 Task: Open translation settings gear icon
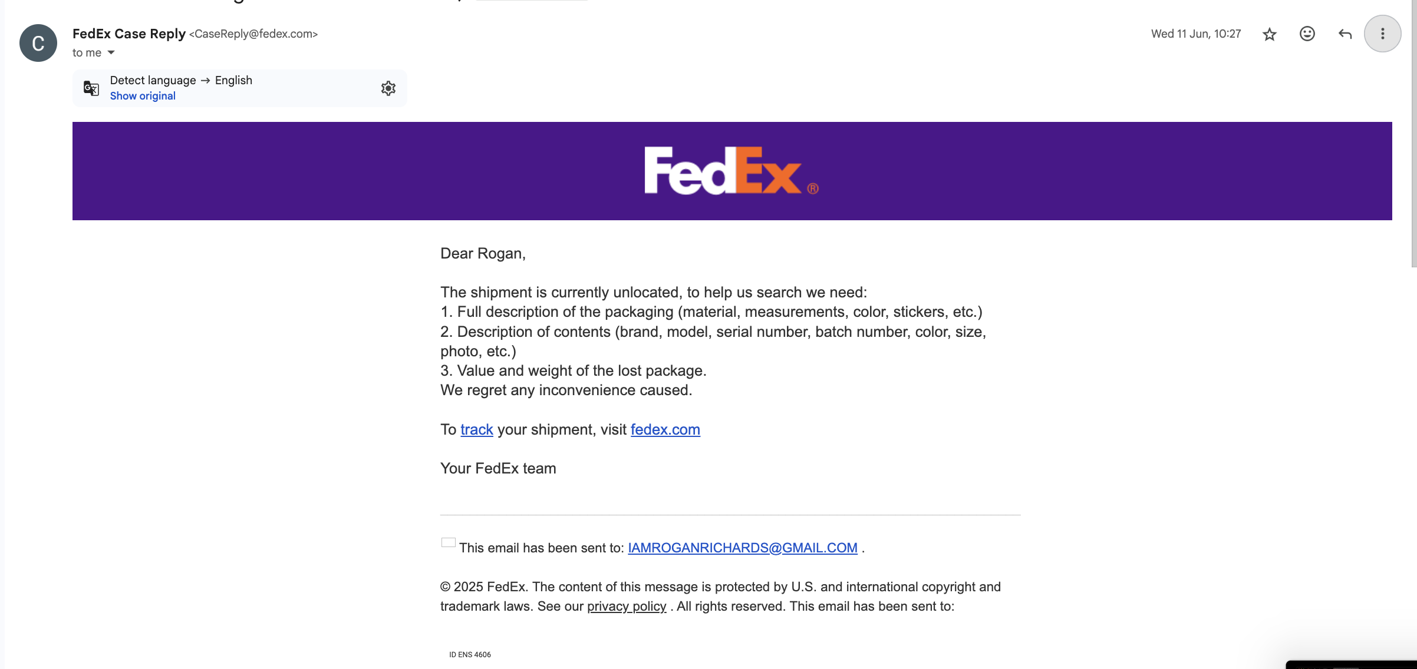tap(388, 88)
